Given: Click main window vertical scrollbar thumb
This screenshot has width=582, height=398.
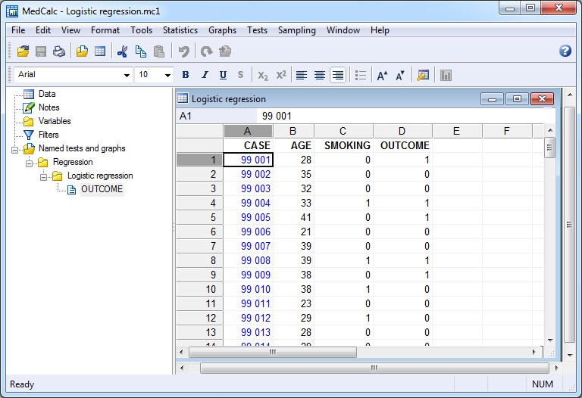Looking at the screenshot, I should point(569,225).
